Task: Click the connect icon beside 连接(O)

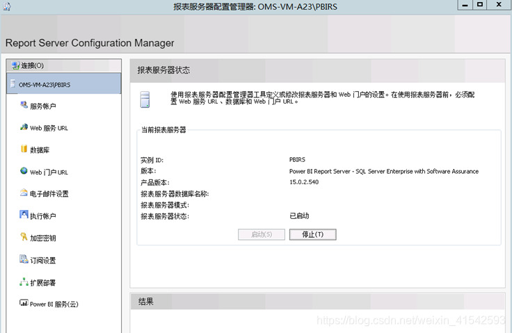Action: (x=15, y=65)
